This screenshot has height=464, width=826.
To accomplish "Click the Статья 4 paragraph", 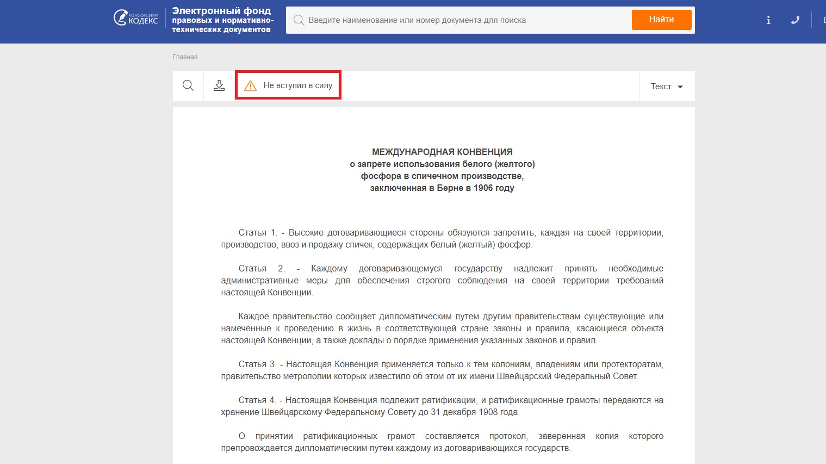I will point(442,406).
